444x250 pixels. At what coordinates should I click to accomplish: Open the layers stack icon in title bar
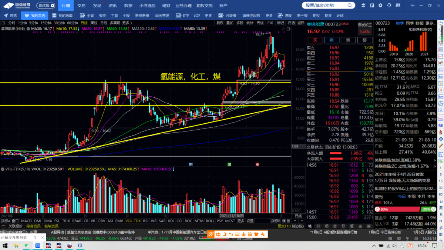pyautogui.click(x=363, y=6)
